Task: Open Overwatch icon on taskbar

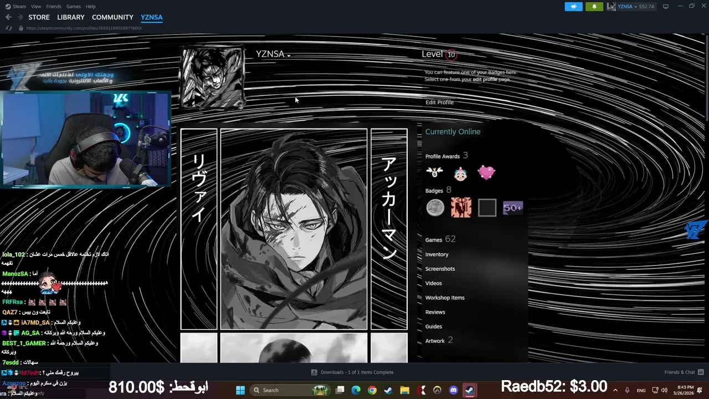Action: [x=438, y=390]
